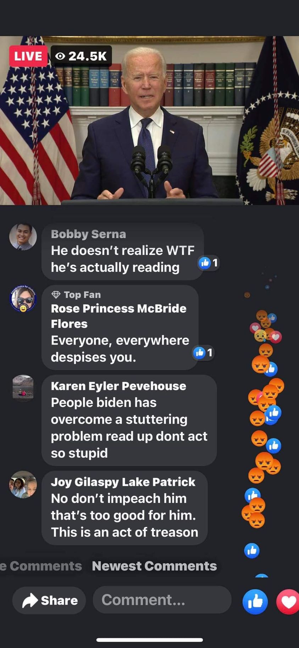This screenshot has width=299, height=648.
Task: Click the red LIVE badge
Action: coord(28,56)
